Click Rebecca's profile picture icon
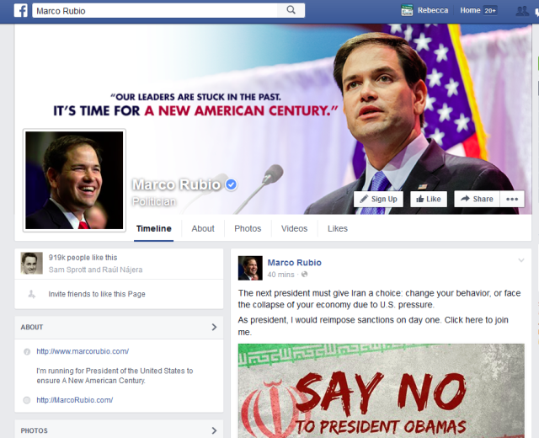This screenshot has height=438, width=539. pos(407,11)
